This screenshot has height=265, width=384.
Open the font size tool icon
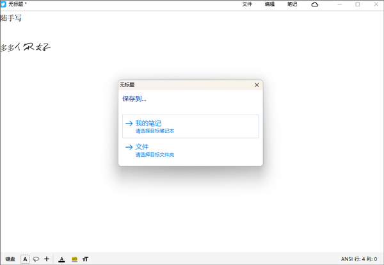[x=86, y=259]
